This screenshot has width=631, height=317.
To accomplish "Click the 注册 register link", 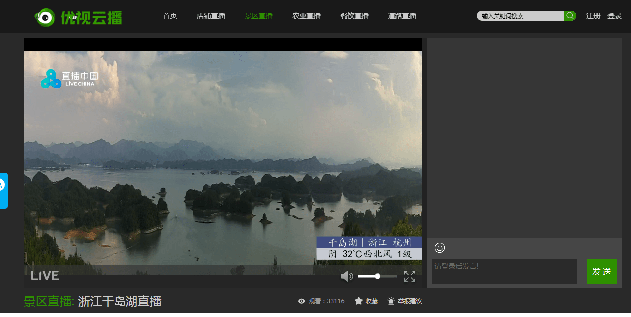I will (593, 16).
